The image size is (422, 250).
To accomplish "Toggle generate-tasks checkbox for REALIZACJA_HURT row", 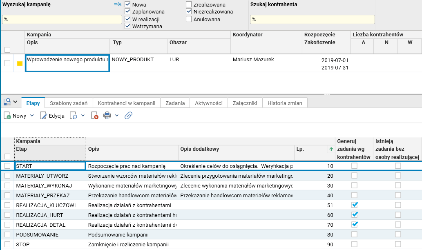I will tap(355, 214).
